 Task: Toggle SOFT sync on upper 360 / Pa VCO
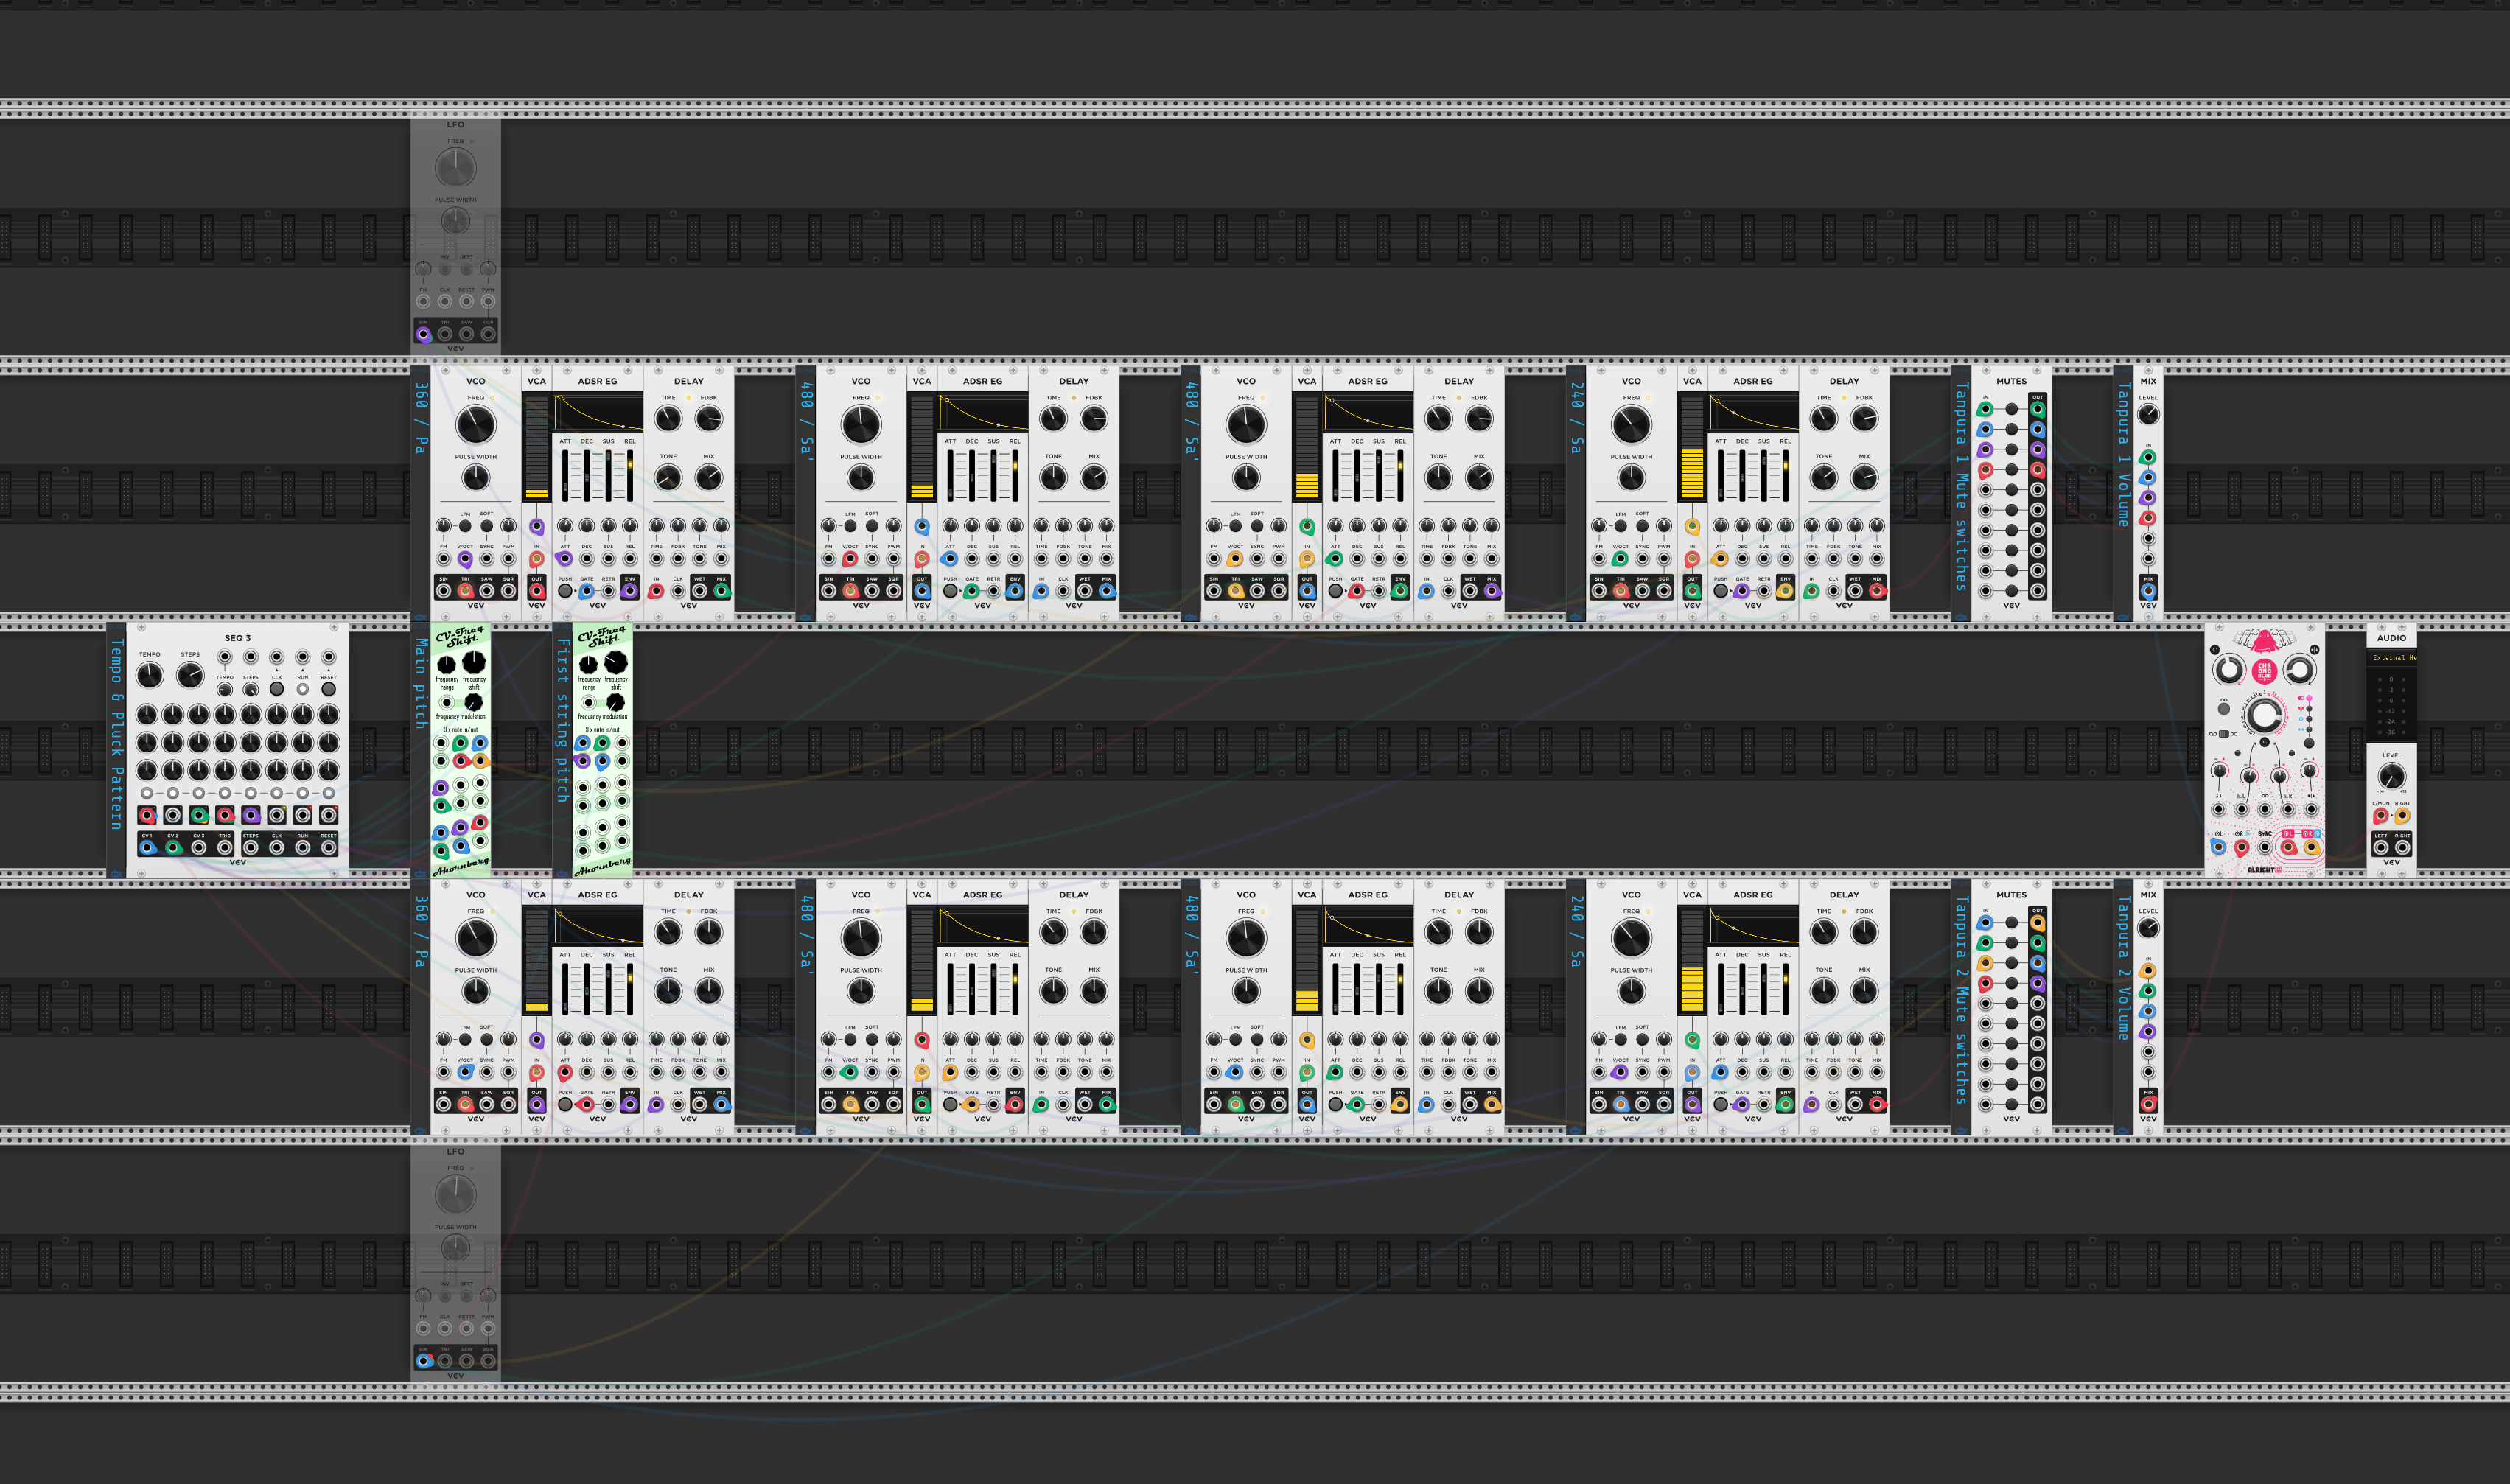click(486, 526)
